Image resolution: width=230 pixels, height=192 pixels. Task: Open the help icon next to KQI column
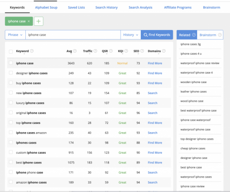pyautogui.click(x=126, y=51)
